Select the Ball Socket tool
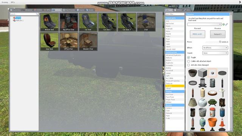 coord(175,23)
